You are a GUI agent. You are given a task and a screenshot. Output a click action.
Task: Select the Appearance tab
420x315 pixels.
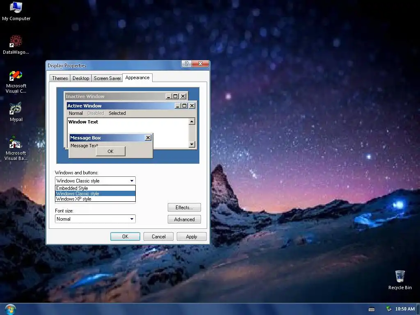pos(137,78)
